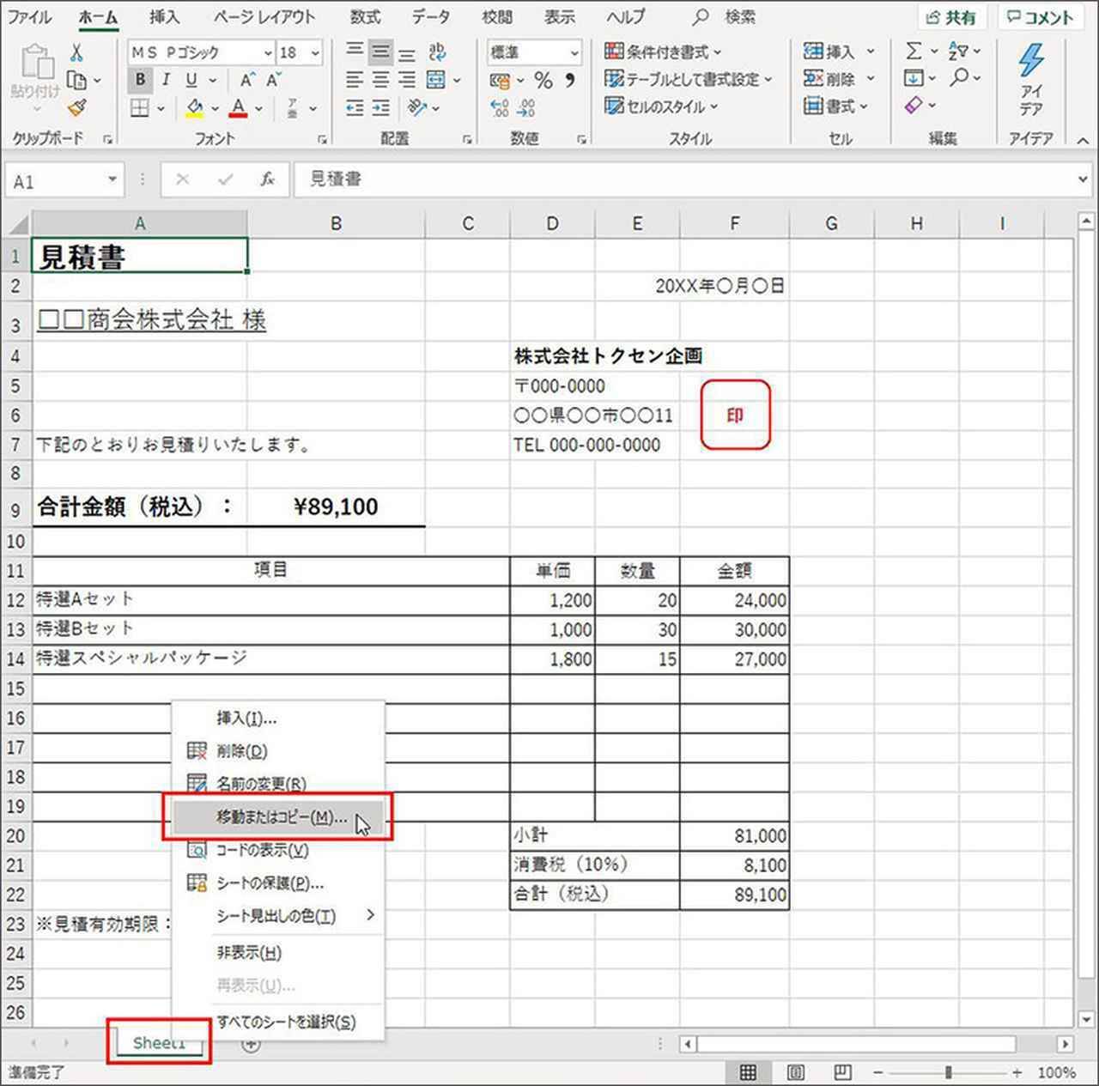Toggle Underline formatting
Screen dimensions: 1099x1086
191,80
